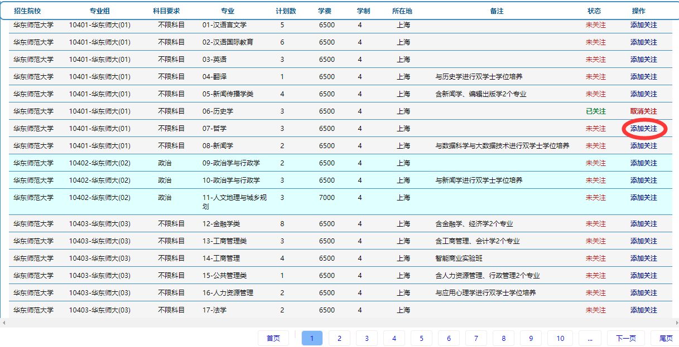This screenshot has height=347, width=679.
Task: Add follow for 11-人文地理与城乡规划
Action: (x=643, y=198)
